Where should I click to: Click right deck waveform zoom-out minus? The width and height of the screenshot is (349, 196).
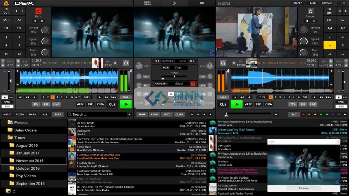click(331, 85)
